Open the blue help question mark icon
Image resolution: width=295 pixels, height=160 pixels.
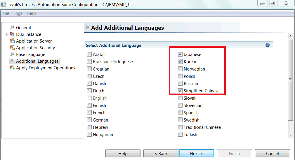tap(267, 45)
